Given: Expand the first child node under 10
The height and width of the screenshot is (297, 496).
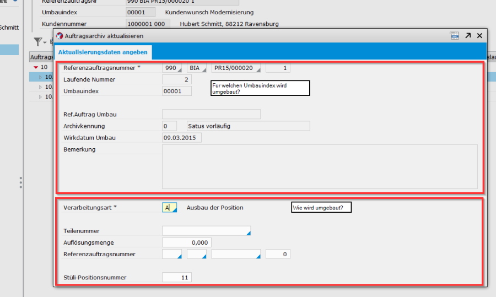Looking at the screenshot, I should click(40, 77).
